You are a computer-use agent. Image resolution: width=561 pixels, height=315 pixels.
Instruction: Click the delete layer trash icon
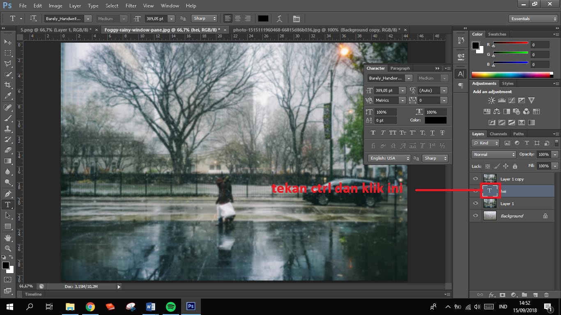tap(546, 294)
